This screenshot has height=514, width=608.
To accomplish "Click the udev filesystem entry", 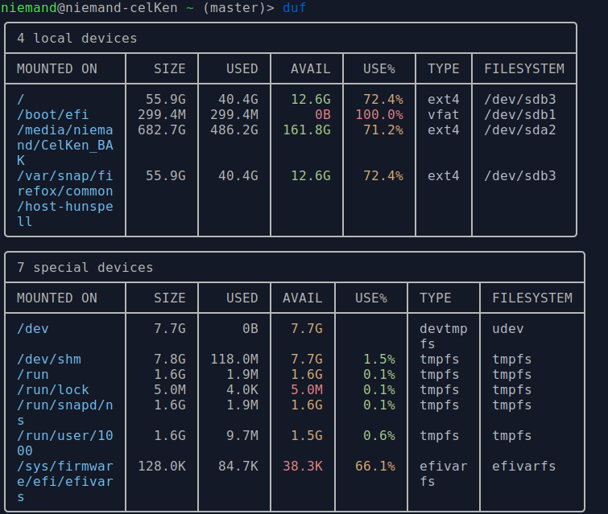I will 508,329.
